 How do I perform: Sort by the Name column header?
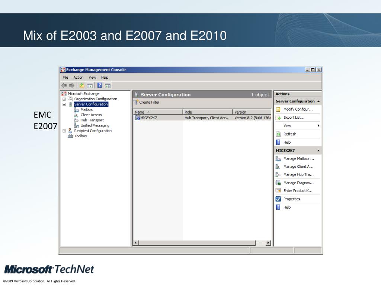[x=158, y=112]
